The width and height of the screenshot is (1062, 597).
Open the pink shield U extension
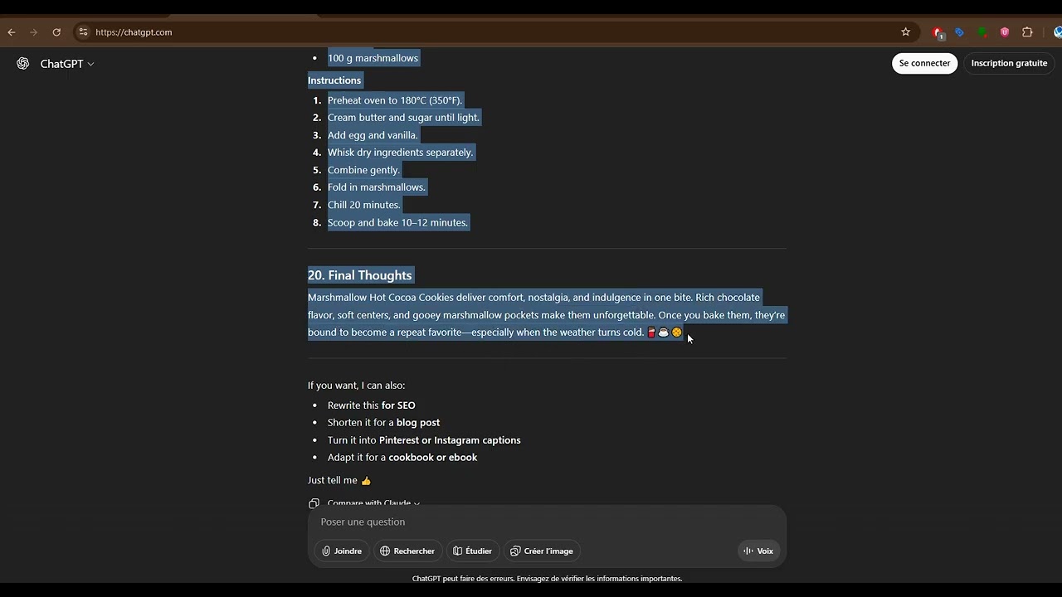tap(1005, 32)
